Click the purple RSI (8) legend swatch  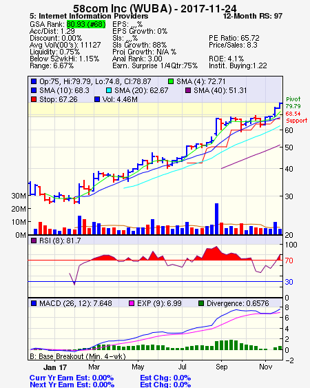[34, 241]
